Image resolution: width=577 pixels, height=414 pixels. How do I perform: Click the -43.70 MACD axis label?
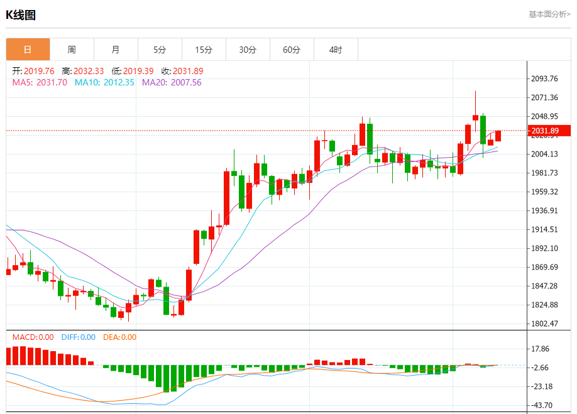(541, 405)
